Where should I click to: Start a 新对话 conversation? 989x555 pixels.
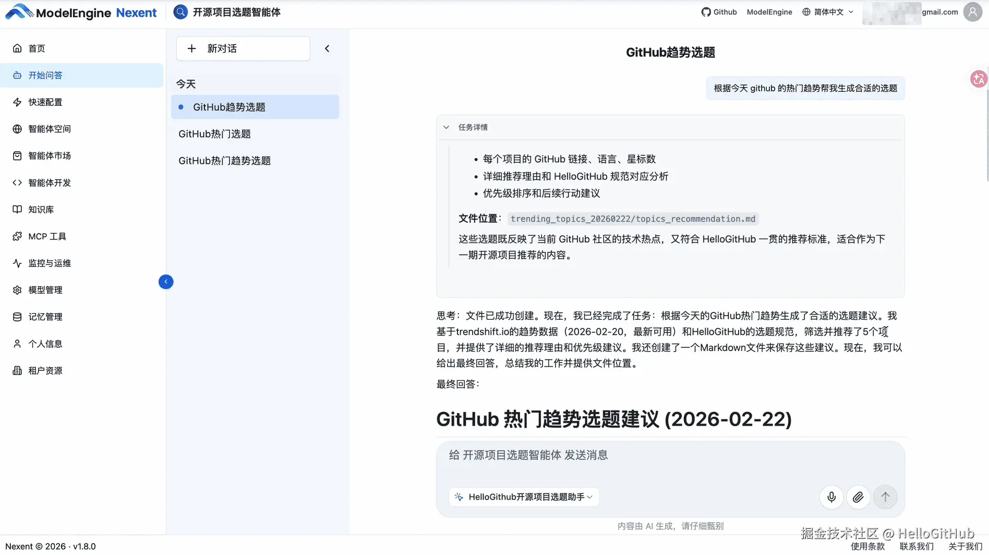243,49
